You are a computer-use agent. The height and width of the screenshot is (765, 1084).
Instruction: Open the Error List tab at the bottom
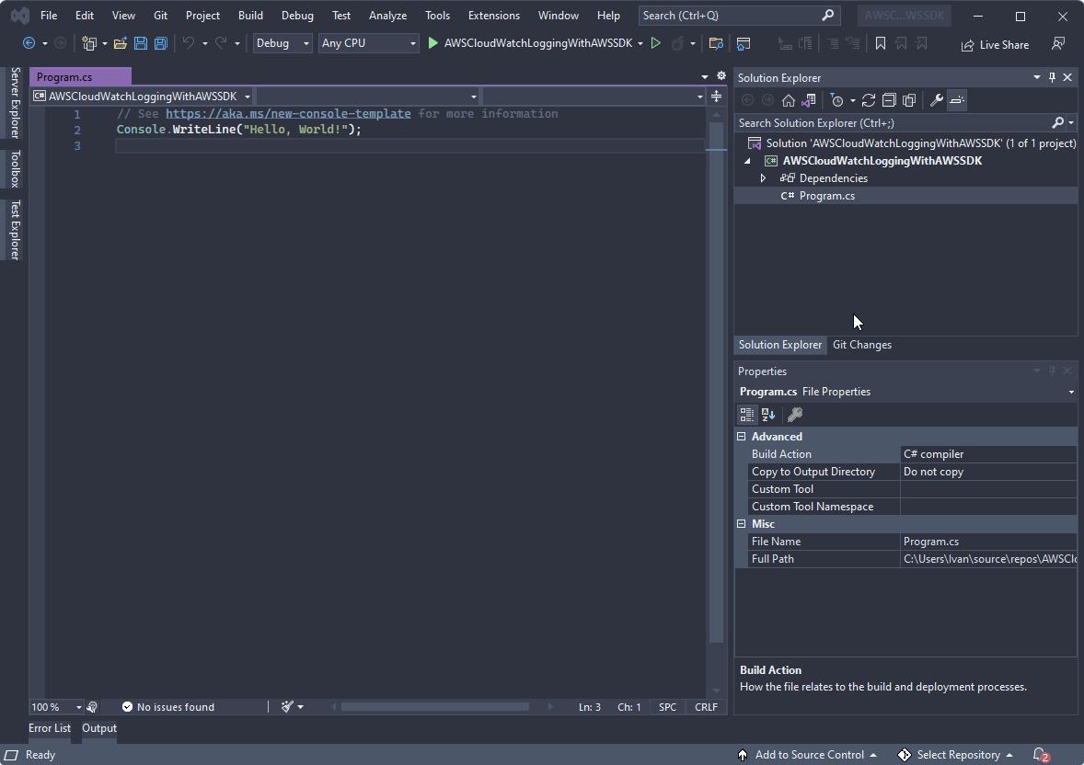(50, 727)
